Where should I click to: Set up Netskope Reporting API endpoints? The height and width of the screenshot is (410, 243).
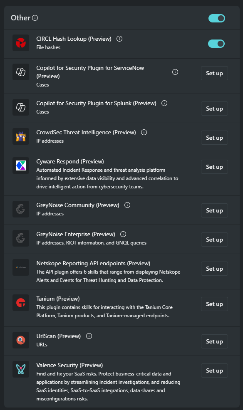pos(214,269)
